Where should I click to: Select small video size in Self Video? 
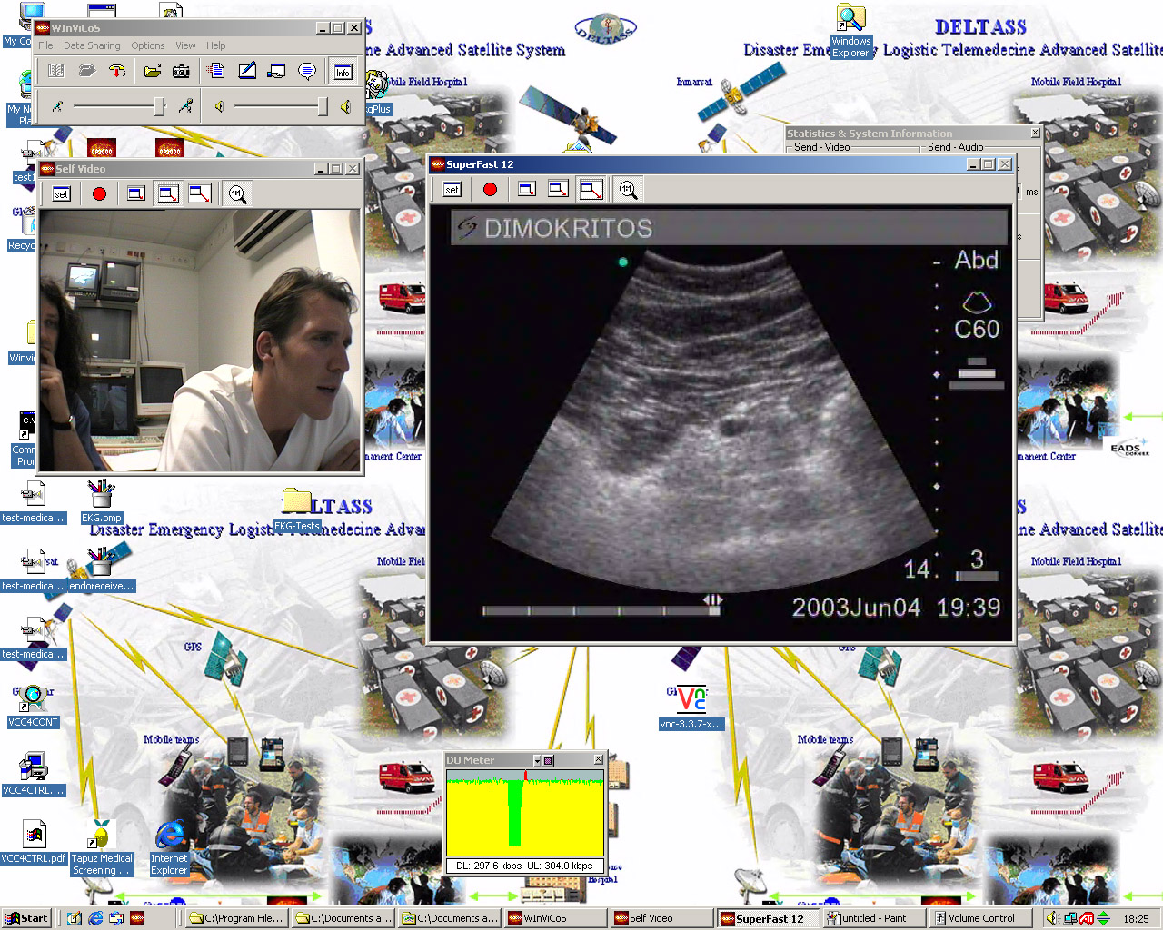click(136, 193)
